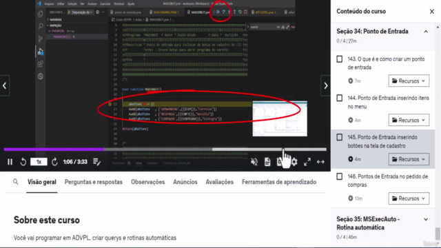Open Recursos dropdown for lecture 145
Image resolution: width=441 pixels, height=248 pixels.
pos(409,159)
